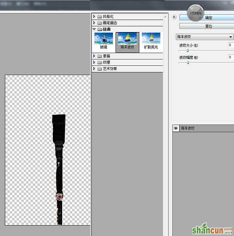Click the 风格化 folder icon
Screen dimensions: 234x236
coord(99,16)
